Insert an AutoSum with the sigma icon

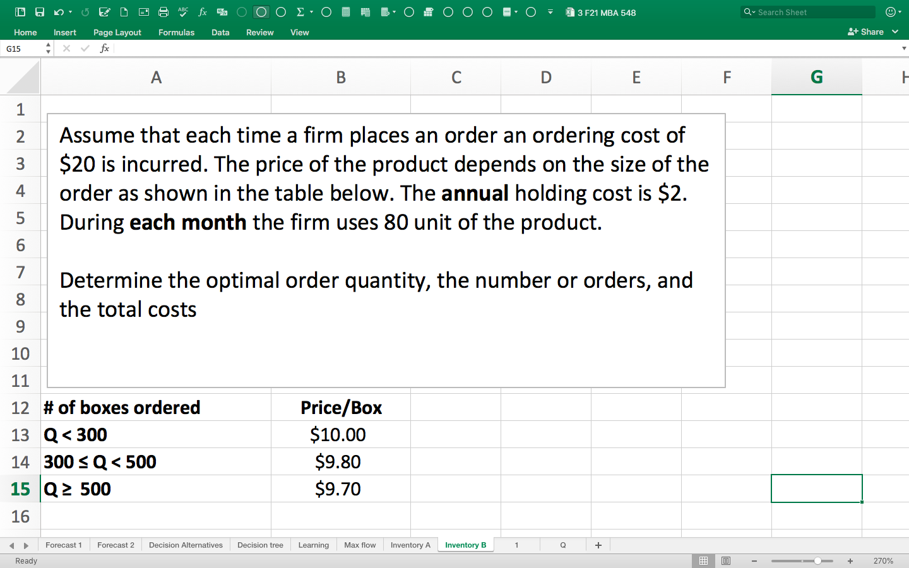[x=299, y=11]
